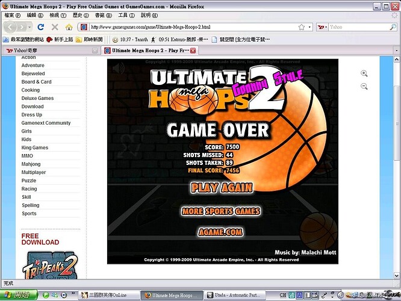Viewport: 401px width, 301px height.
Task: Open the Edit menu (編輯)
Action: (x=35, y=15)
